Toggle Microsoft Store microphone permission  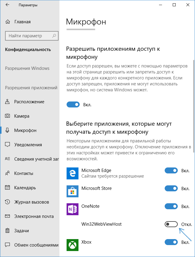pos(171,188)
